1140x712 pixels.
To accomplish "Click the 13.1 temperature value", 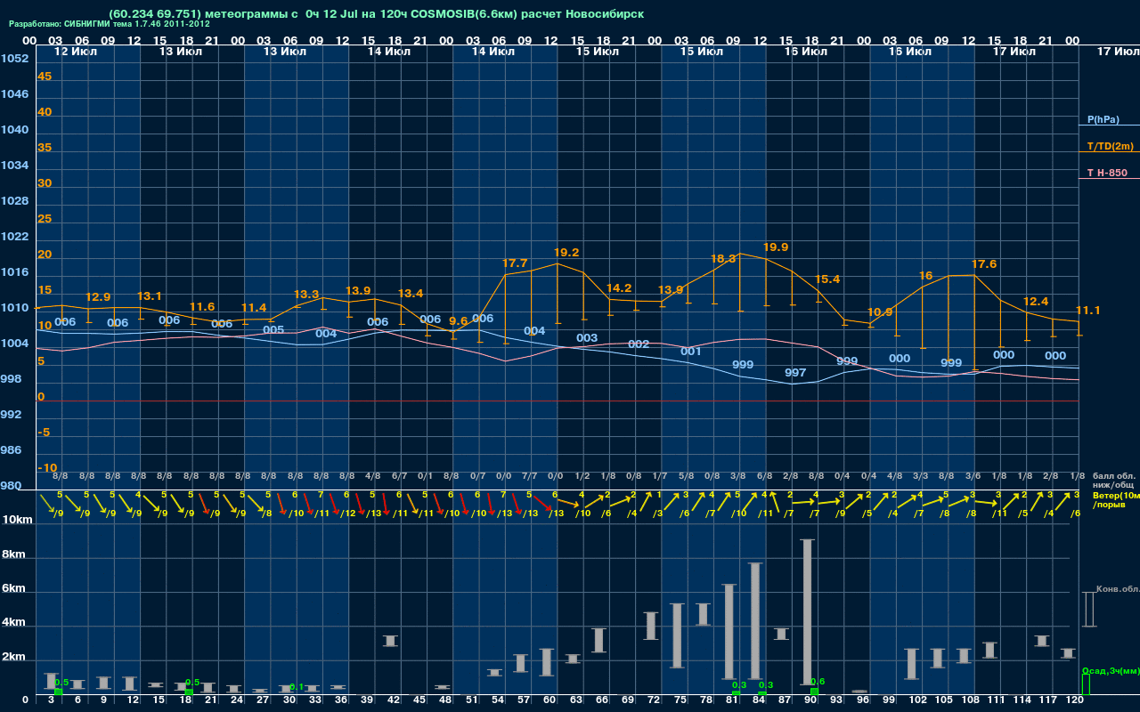I will point(150,296).
